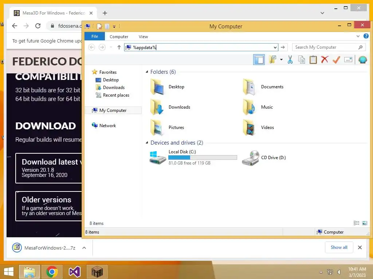373x279 pixels.
Task: Select the CD Drive (D:) icon
Action: click(251, 158)
